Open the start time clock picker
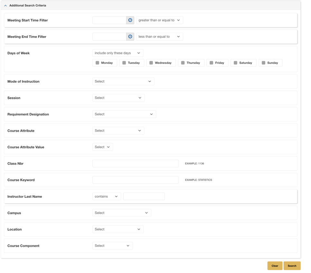The image size is (311, 273). [130, 20]
